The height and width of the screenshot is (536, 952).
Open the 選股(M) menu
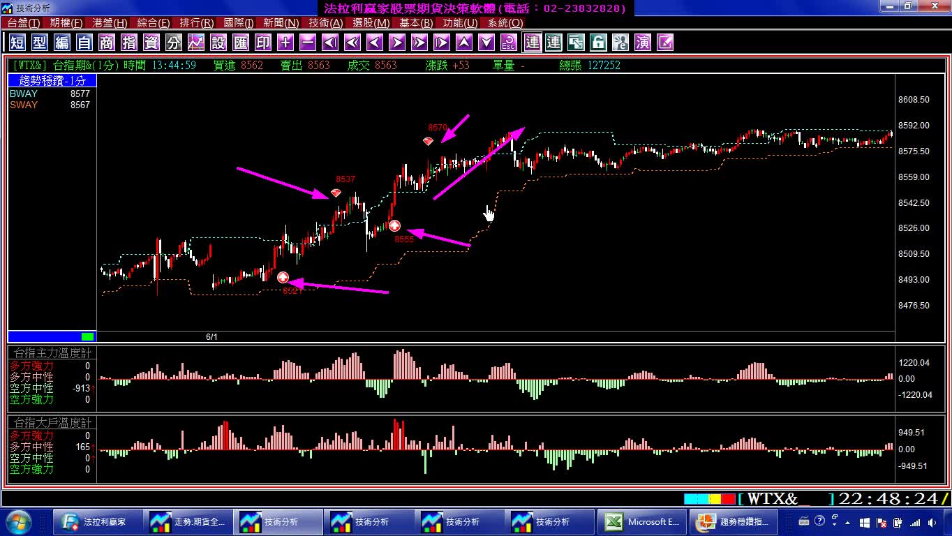pyautogui.click(x=371, y=23)
